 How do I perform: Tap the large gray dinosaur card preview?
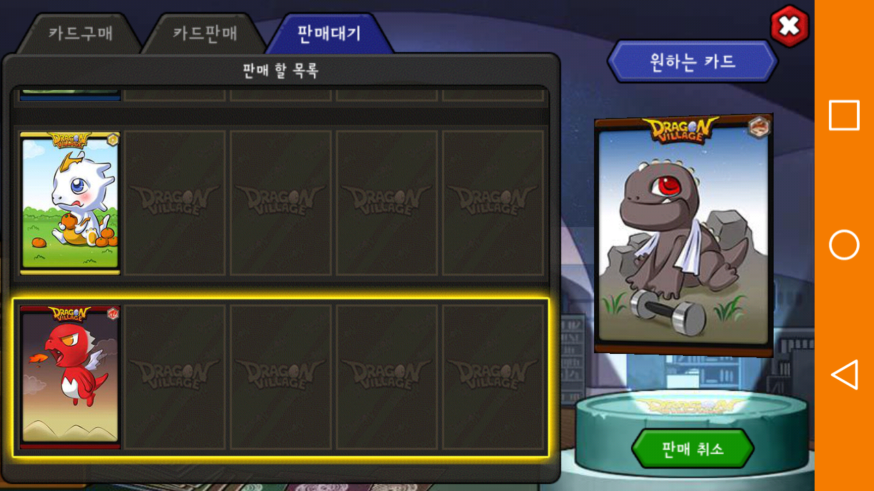[x=683, y=235]
